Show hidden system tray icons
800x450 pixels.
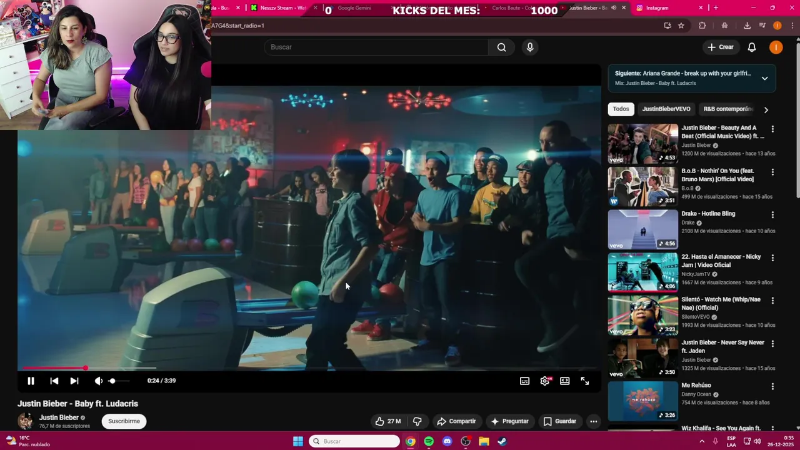702,441
